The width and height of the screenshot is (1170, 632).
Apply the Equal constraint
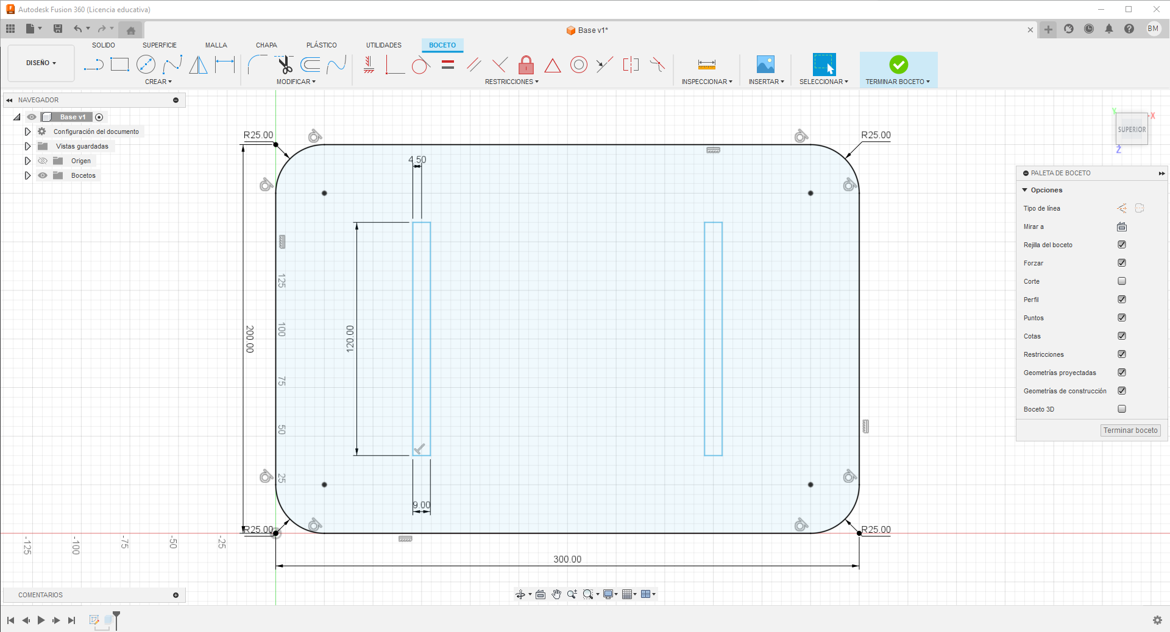tap(448, 65)
